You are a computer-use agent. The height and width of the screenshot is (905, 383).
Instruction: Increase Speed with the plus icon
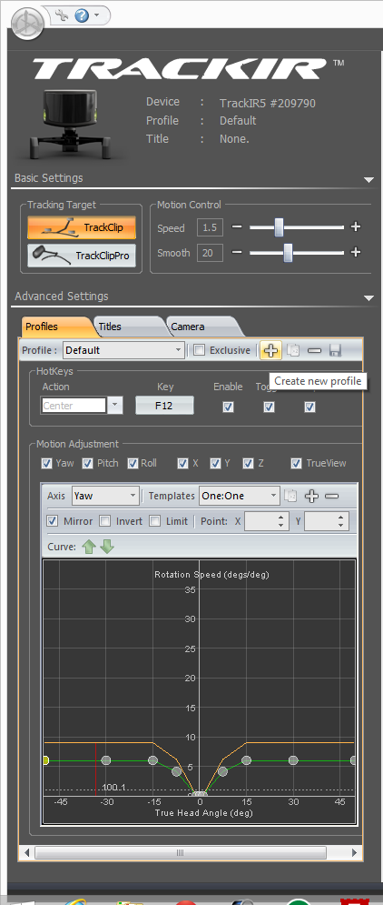(x=356, y=226)
